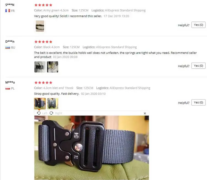
Task: Open D***n's second review photo thumbnail
Action: (52, 67)
